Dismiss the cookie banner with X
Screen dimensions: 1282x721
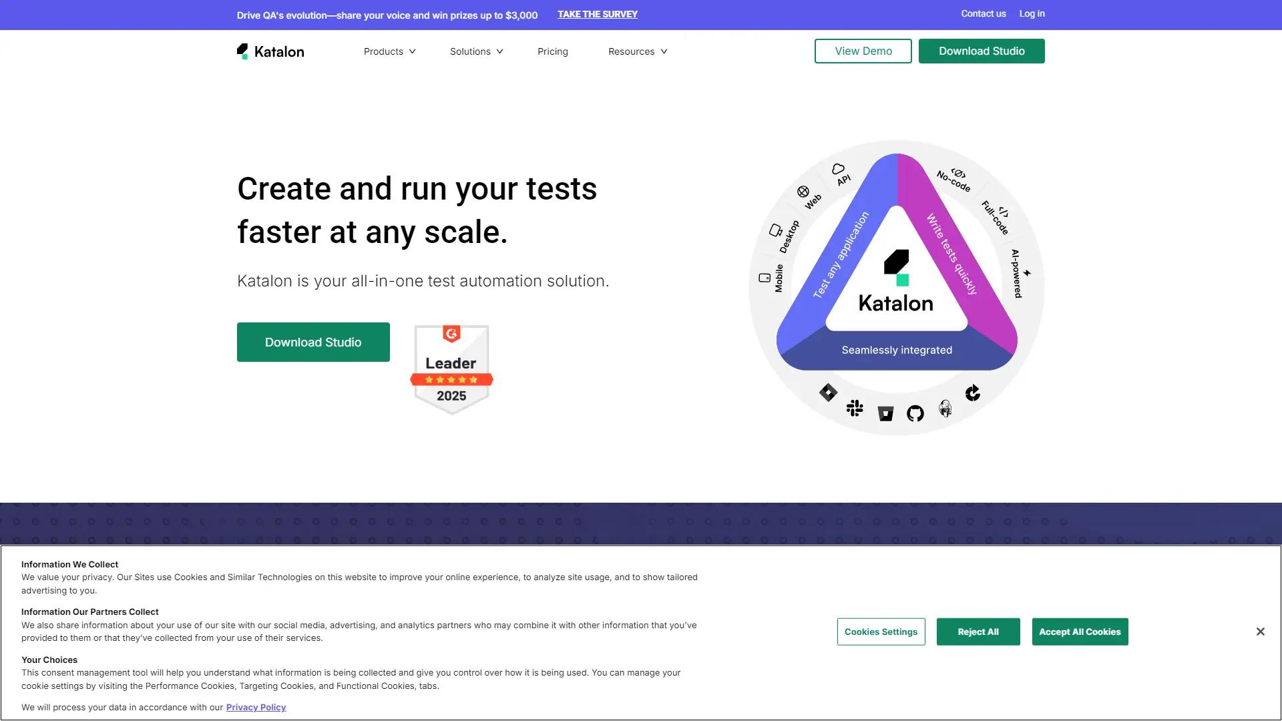tap(1260, 632)
